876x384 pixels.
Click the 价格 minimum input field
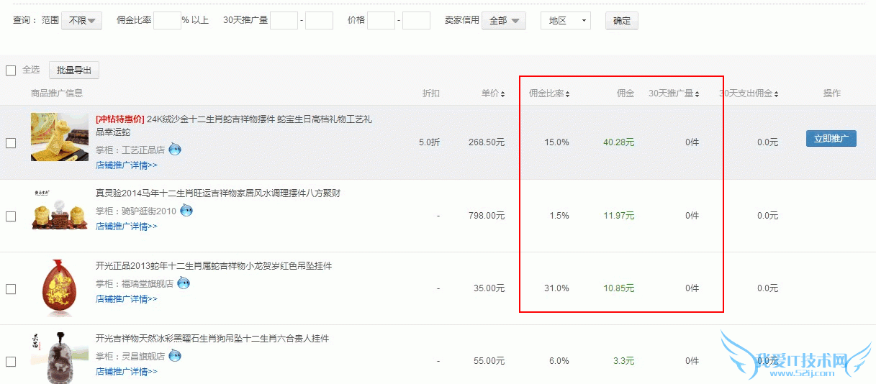point(381,20)
